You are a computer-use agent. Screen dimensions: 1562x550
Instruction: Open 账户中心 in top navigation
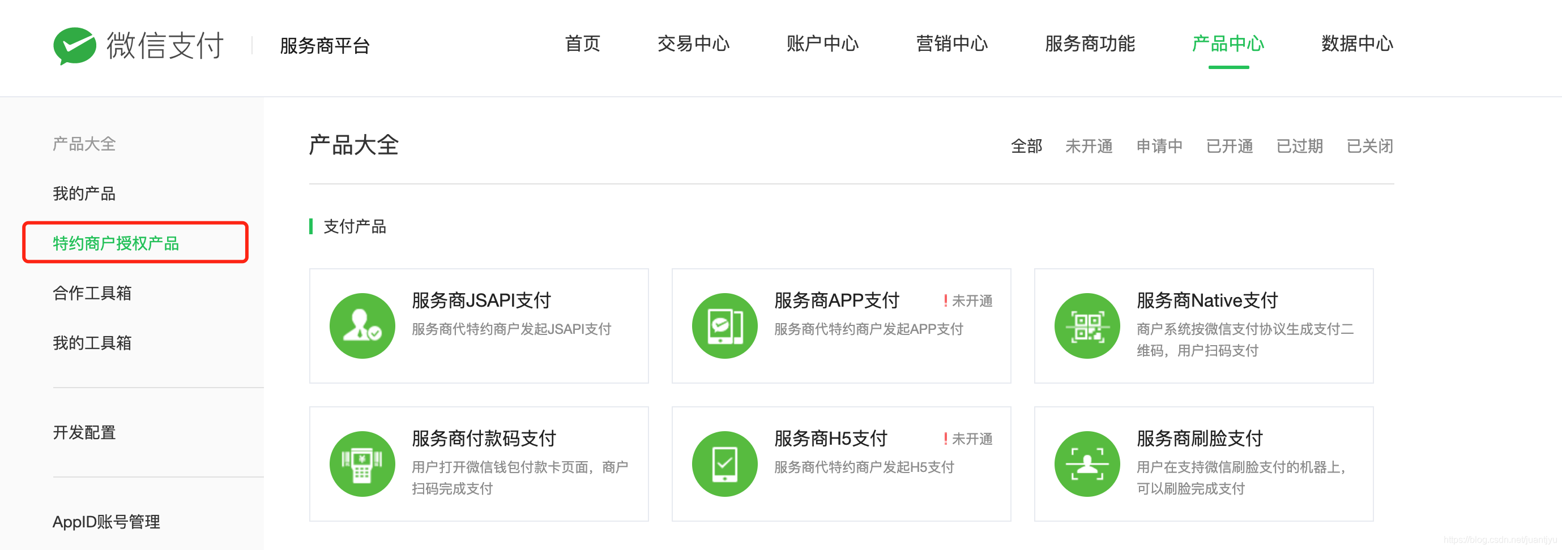(822, 44)
